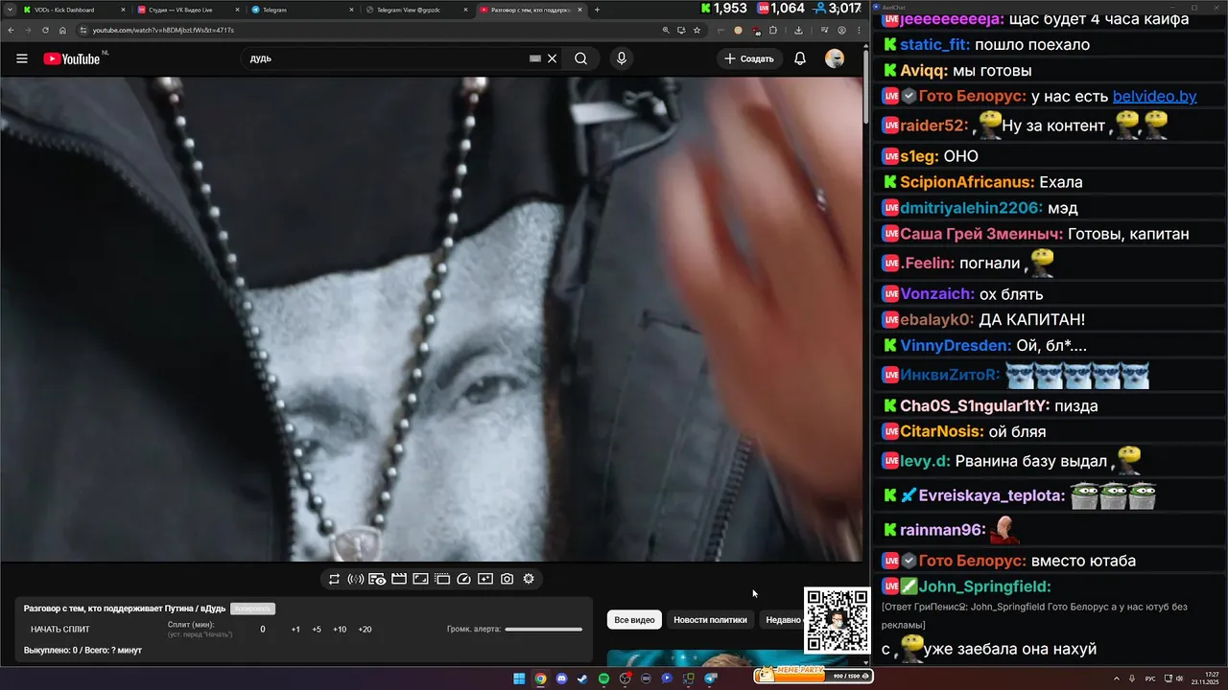Screen dimensions: 1228x690
Task: Run the search with magnifier button
Action: coord(580,58)
